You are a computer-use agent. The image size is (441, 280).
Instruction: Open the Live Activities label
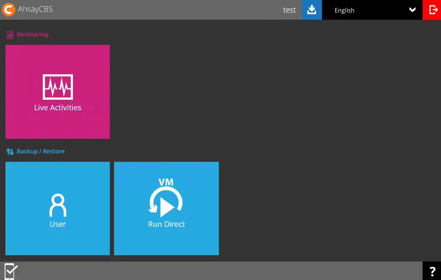[x=58, y=108]
